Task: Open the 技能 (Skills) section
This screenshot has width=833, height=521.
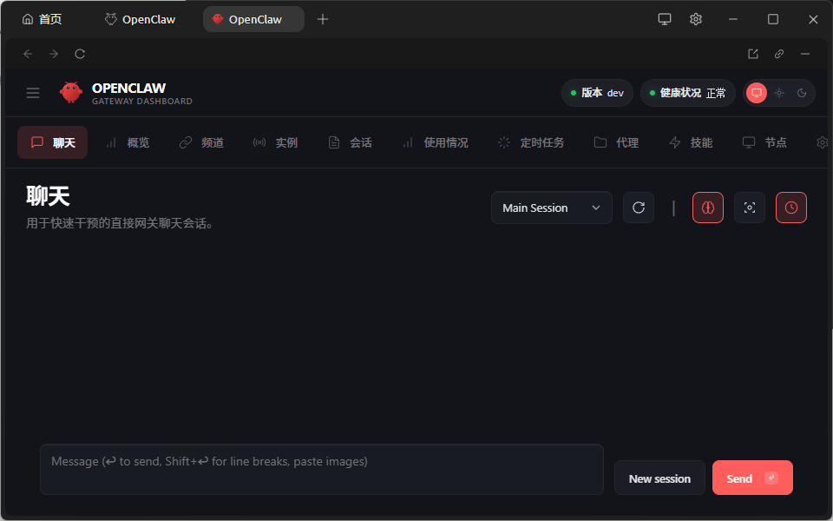Action: pos(691,142)
